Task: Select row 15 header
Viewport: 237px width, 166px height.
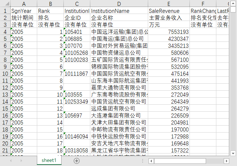Action: pyautogui.click(x=5, y=108)
